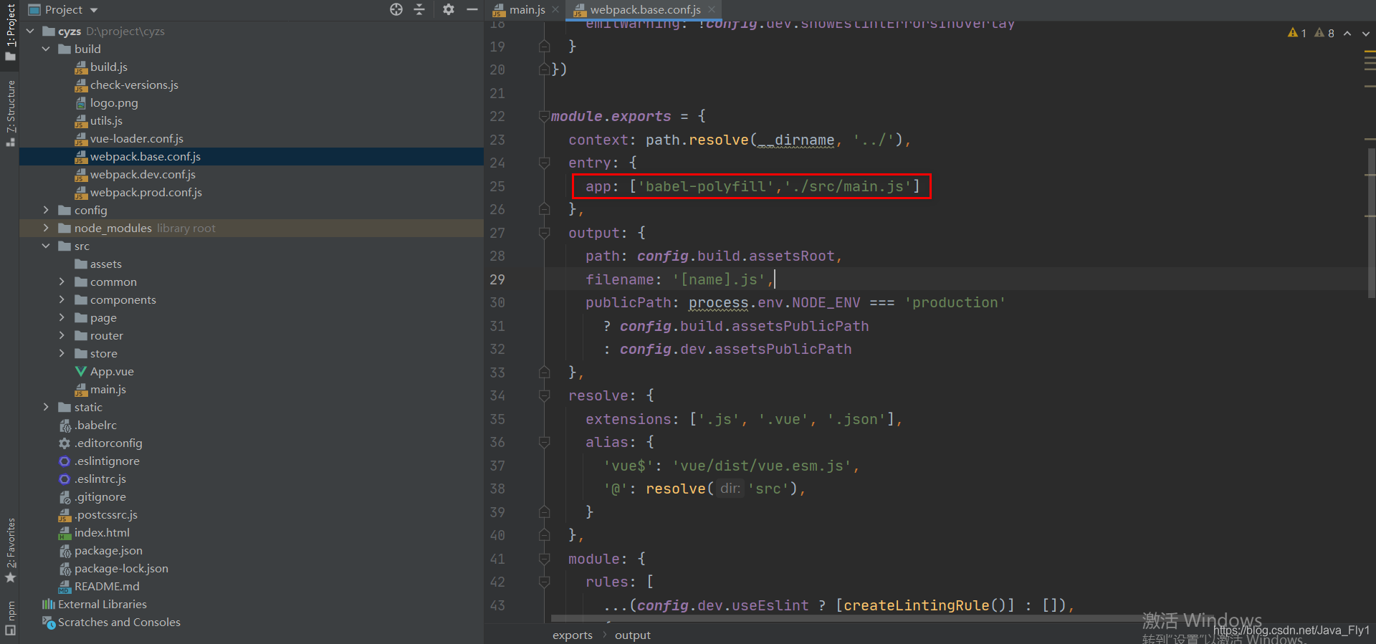Click the .editorconfig gear icon
This screenshot has height=644, width=1376.
click(64, 443)
